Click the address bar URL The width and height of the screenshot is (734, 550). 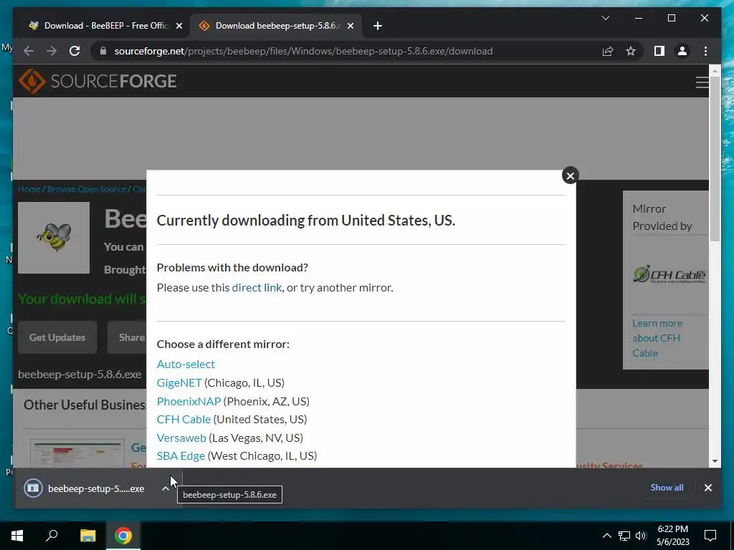[303, 51]
